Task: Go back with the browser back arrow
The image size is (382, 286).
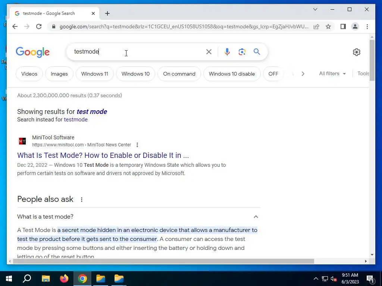Action: pyautogui.click(x=15, y=26)
